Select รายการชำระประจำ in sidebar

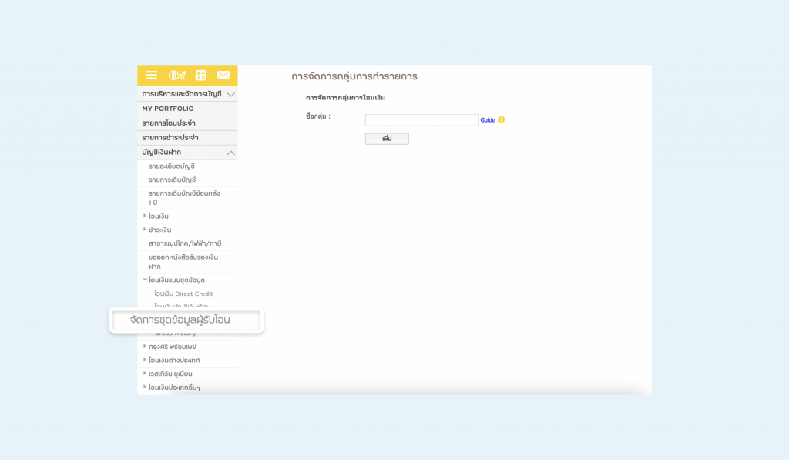(x=170, y=138)
